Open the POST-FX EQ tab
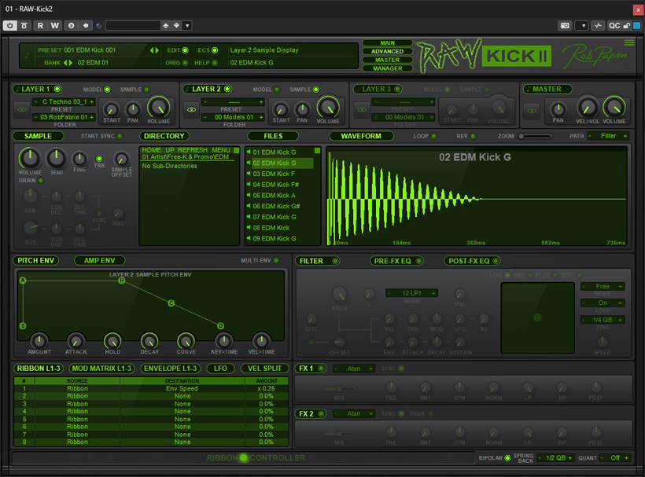The height and width of the screenshot is (477, 645). tap(472, 261)
